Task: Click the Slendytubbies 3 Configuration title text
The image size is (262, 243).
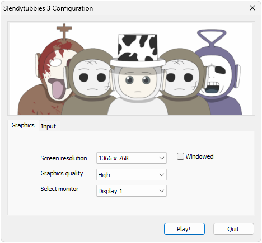Action: (48, 8)
